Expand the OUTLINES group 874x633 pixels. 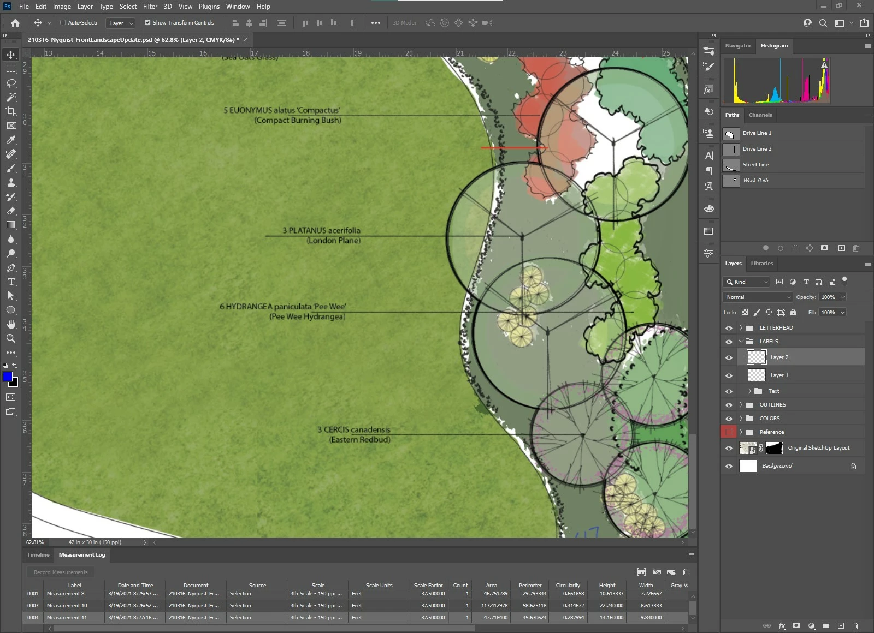[741, 405]
